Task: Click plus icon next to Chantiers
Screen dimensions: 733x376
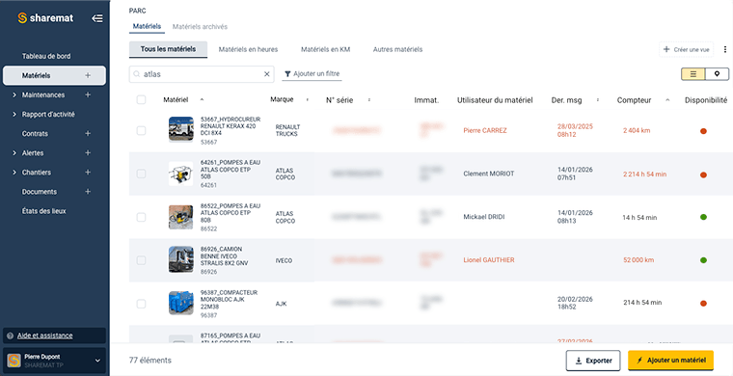Action: coord(88,173)
